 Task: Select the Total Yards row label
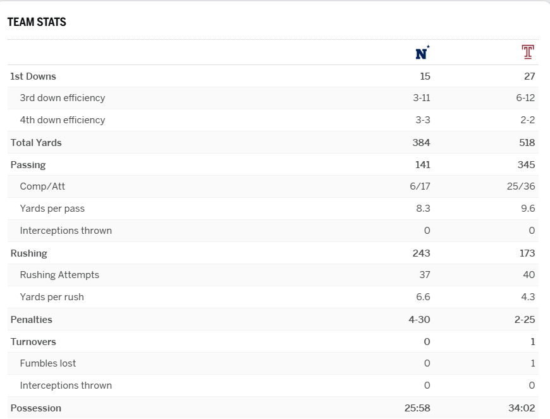pos(36,143)
